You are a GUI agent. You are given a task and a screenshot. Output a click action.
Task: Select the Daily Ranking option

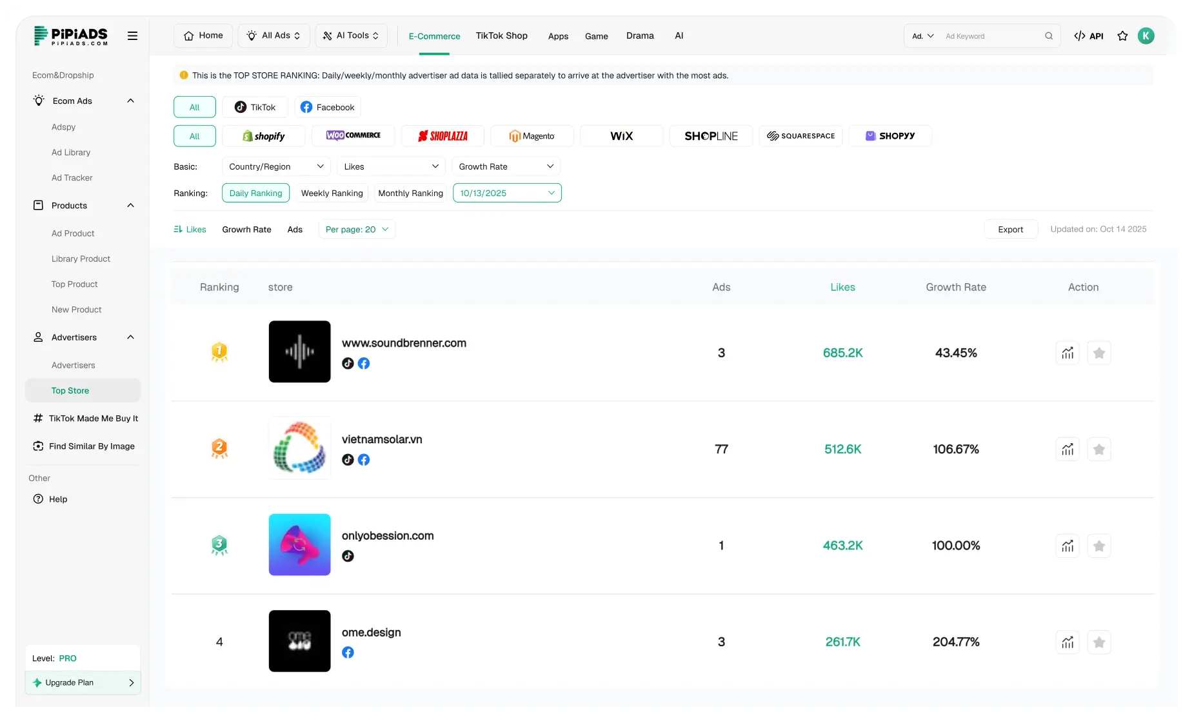(x=255, y=193)
